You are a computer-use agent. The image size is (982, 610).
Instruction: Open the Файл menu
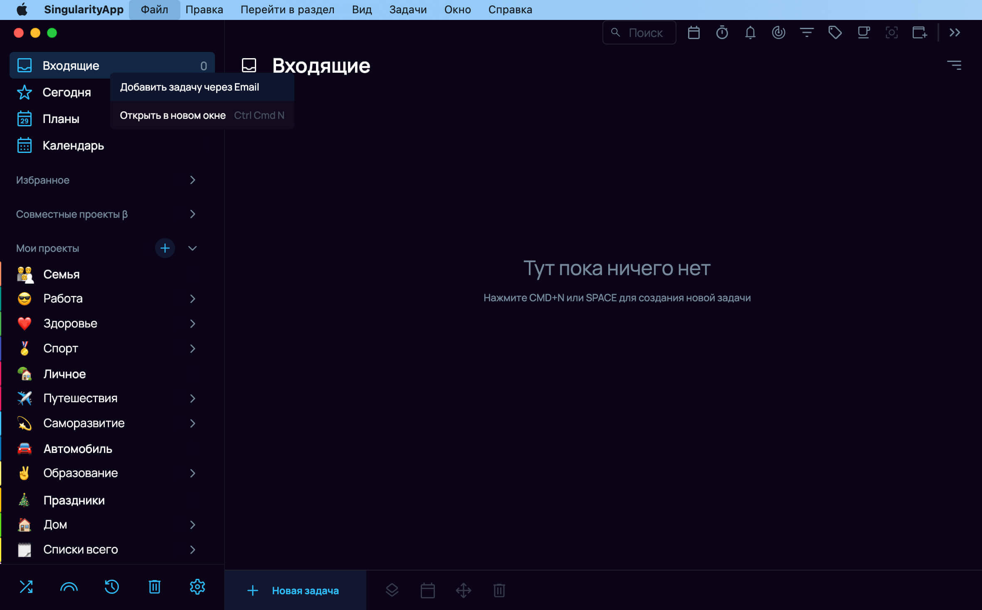[x=154, y=10]
